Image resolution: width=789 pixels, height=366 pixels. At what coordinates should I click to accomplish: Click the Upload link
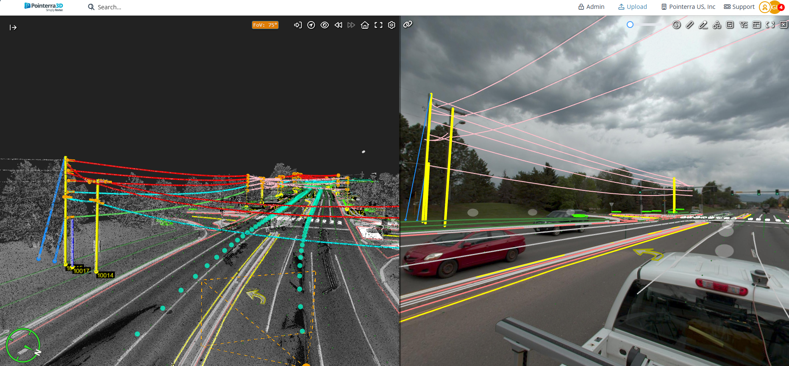[632, 7]
